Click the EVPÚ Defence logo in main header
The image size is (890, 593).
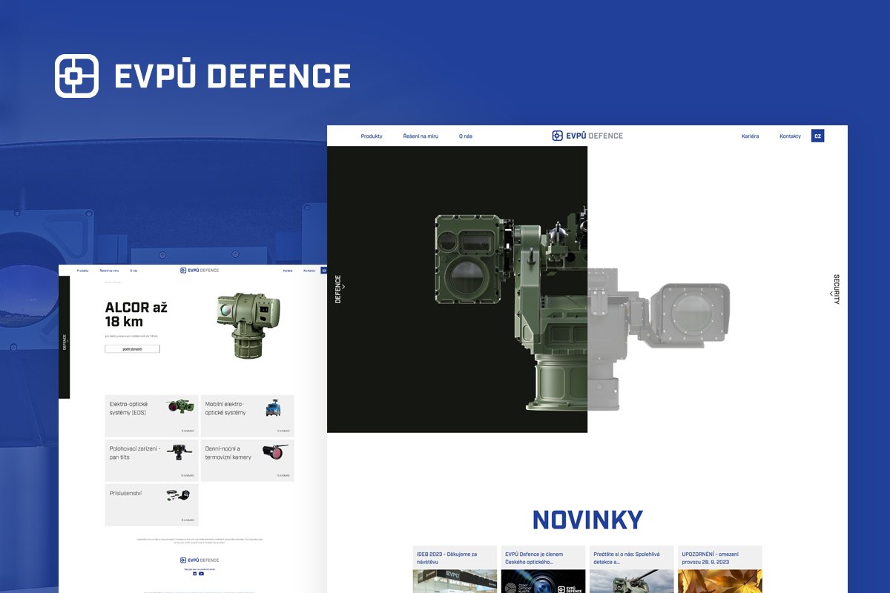tap(587, 136)
